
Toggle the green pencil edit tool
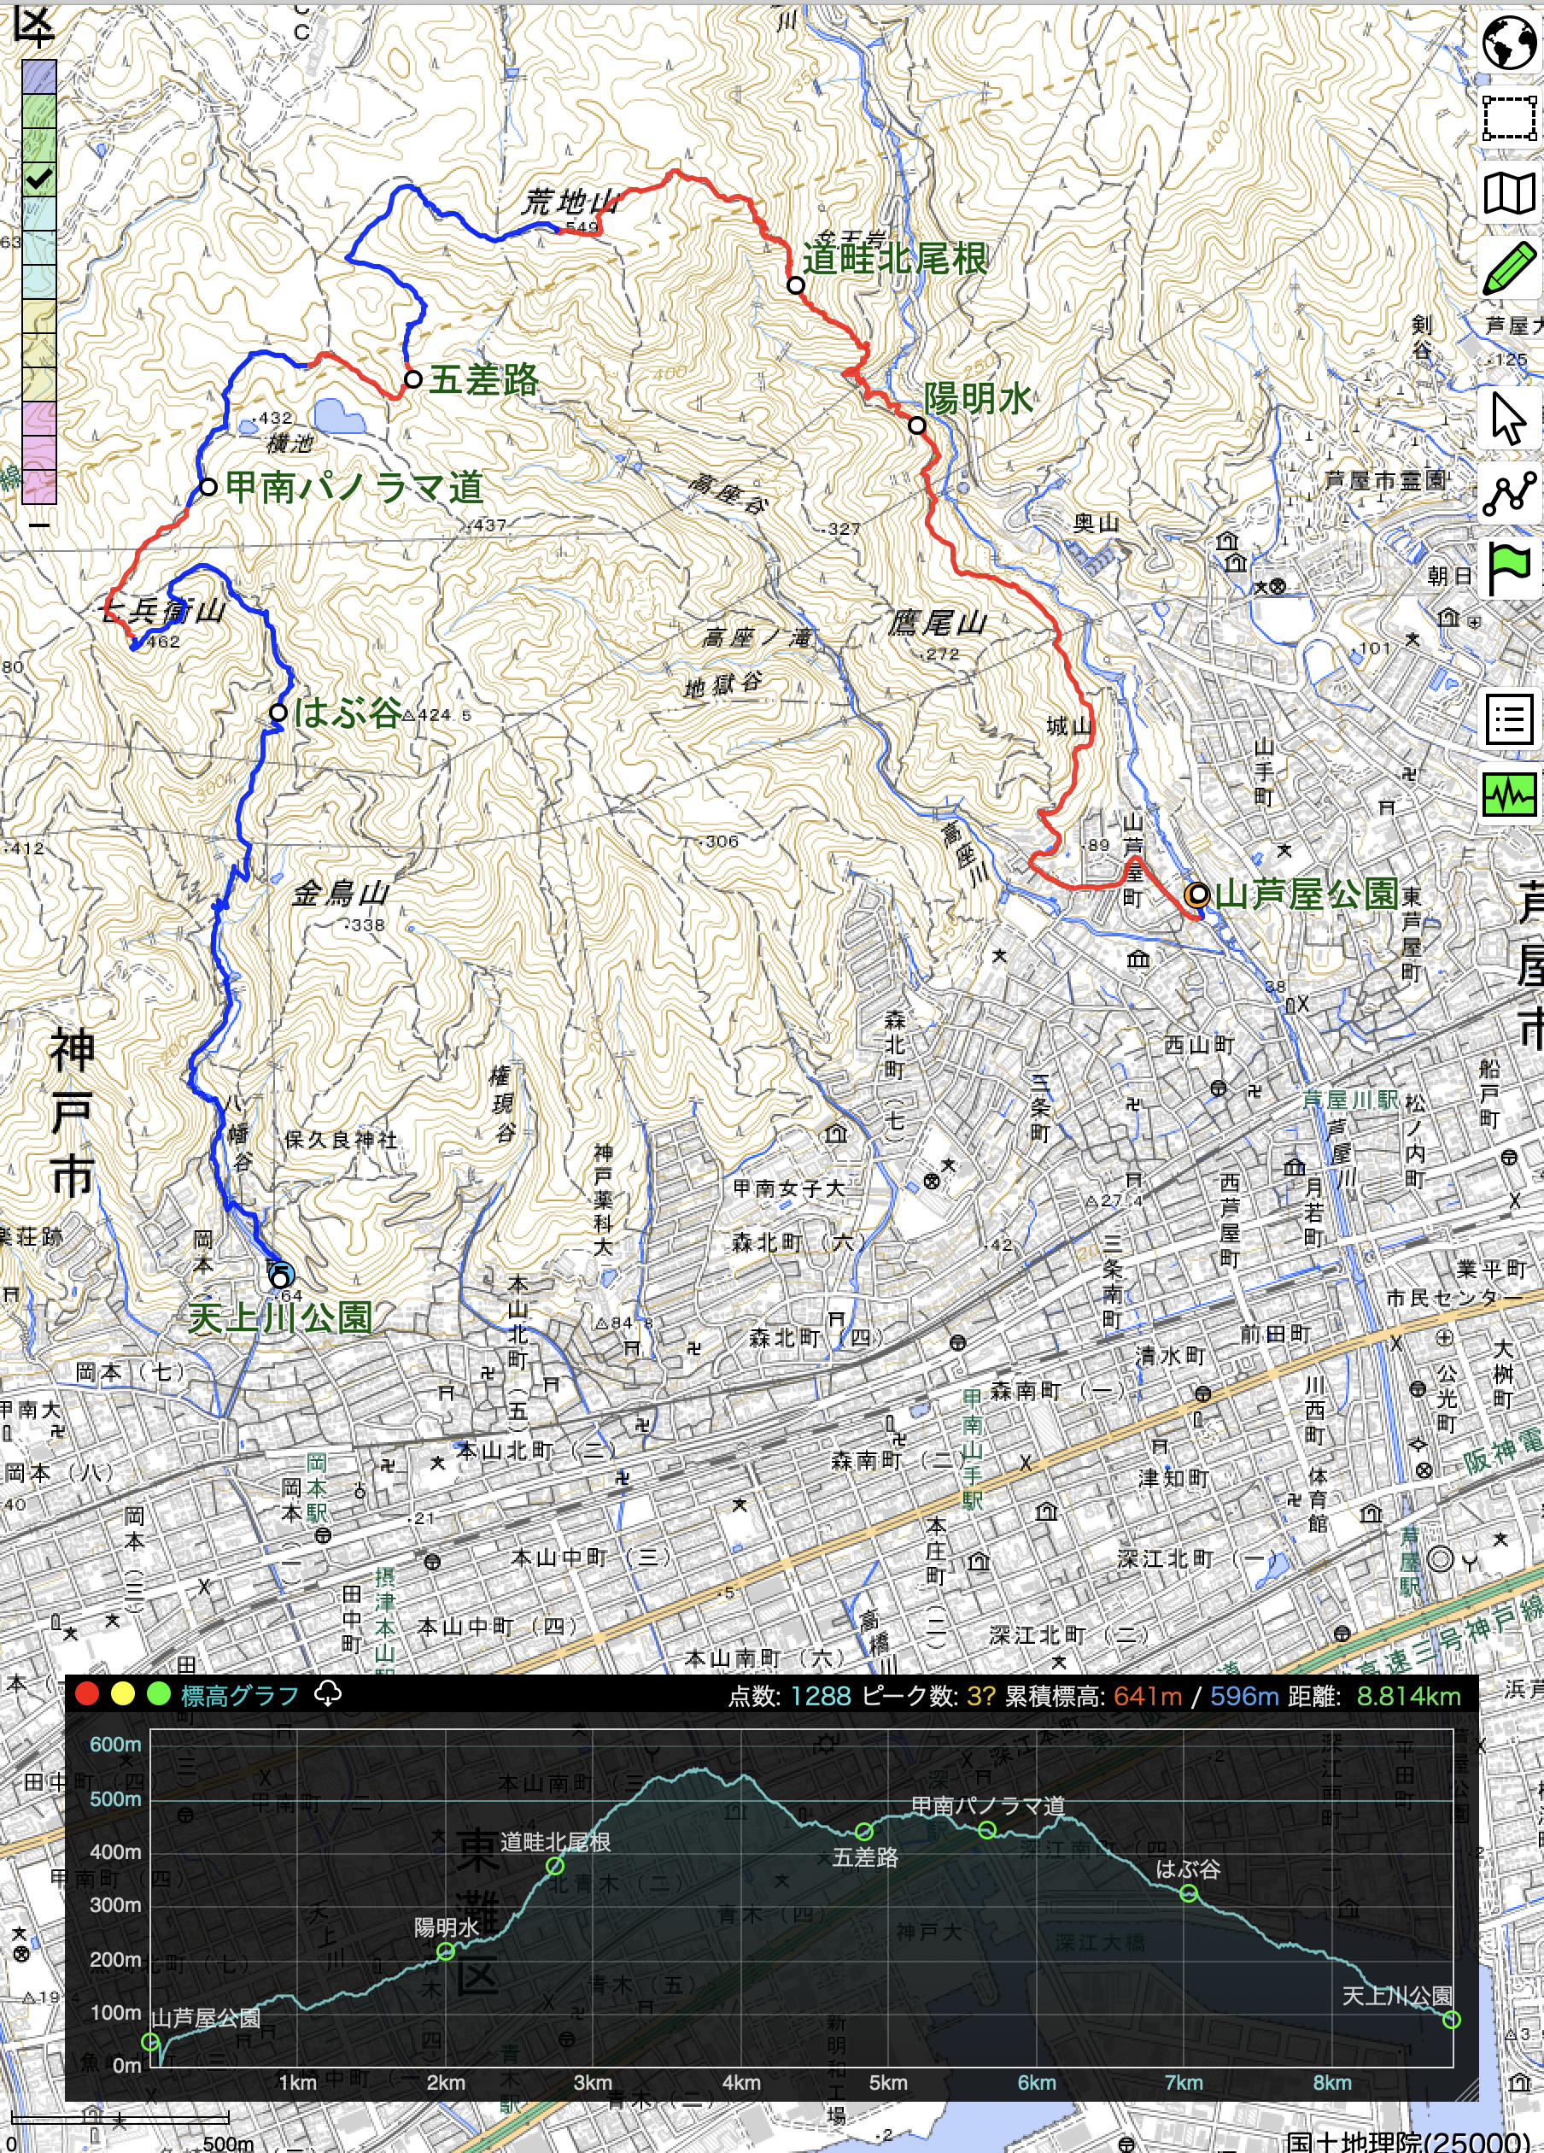(x=1509, y=268)
